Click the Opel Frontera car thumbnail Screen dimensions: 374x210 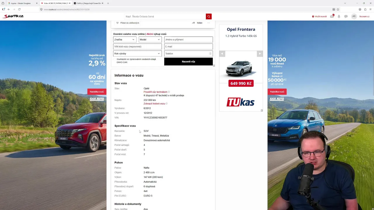(241, 69)
